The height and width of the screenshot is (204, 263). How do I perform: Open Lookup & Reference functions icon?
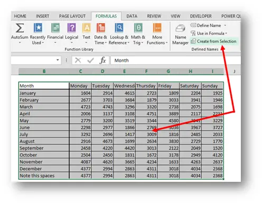tap(119, 28)
